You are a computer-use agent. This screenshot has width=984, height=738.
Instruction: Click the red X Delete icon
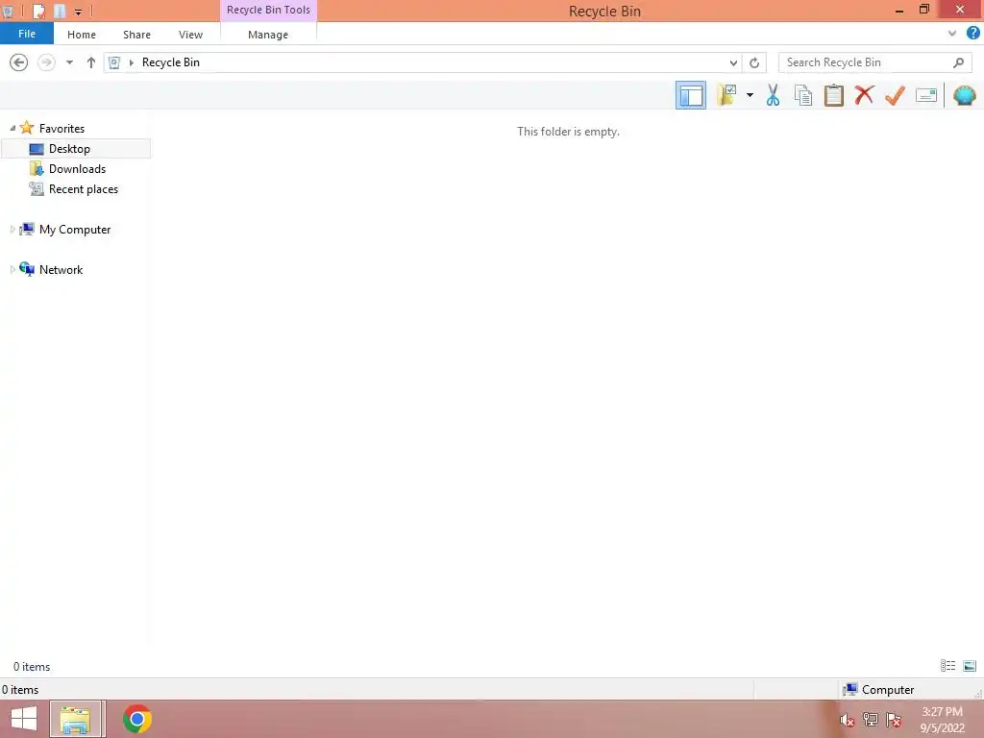864,95
